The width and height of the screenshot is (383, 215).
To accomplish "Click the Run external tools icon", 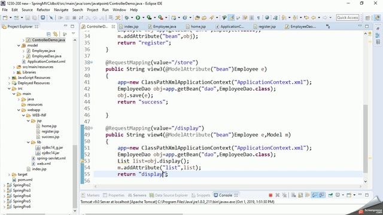I will tap(160, 17).
